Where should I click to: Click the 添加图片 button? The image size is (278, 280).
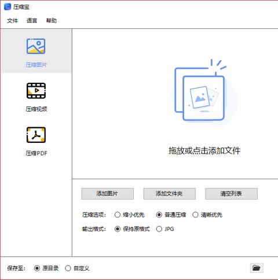pos(107,194)
